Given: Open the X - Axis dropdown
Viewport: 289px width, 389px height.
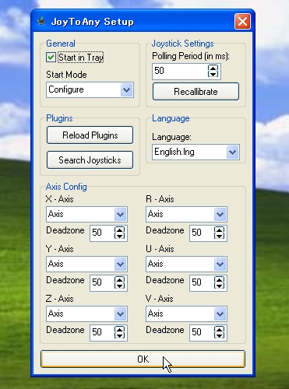Looking at the screenshot, I should [86, 214].
